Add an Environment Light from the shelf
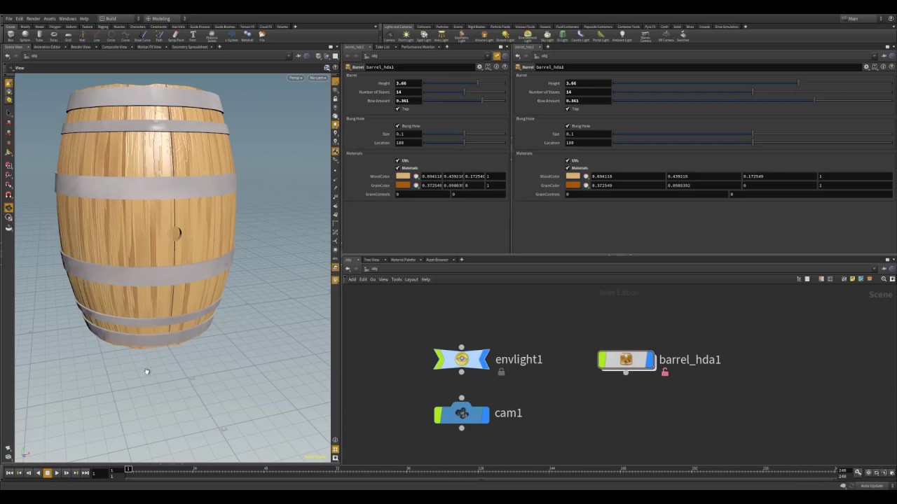 527,35
